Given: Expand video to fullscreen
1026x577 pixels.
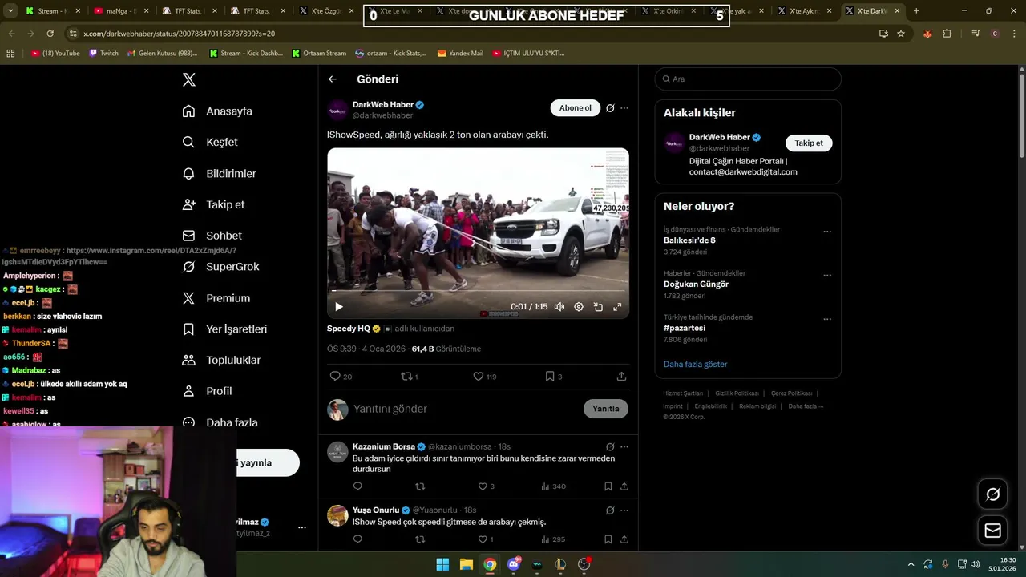Looking at the screenshot, I should (617, 307).
